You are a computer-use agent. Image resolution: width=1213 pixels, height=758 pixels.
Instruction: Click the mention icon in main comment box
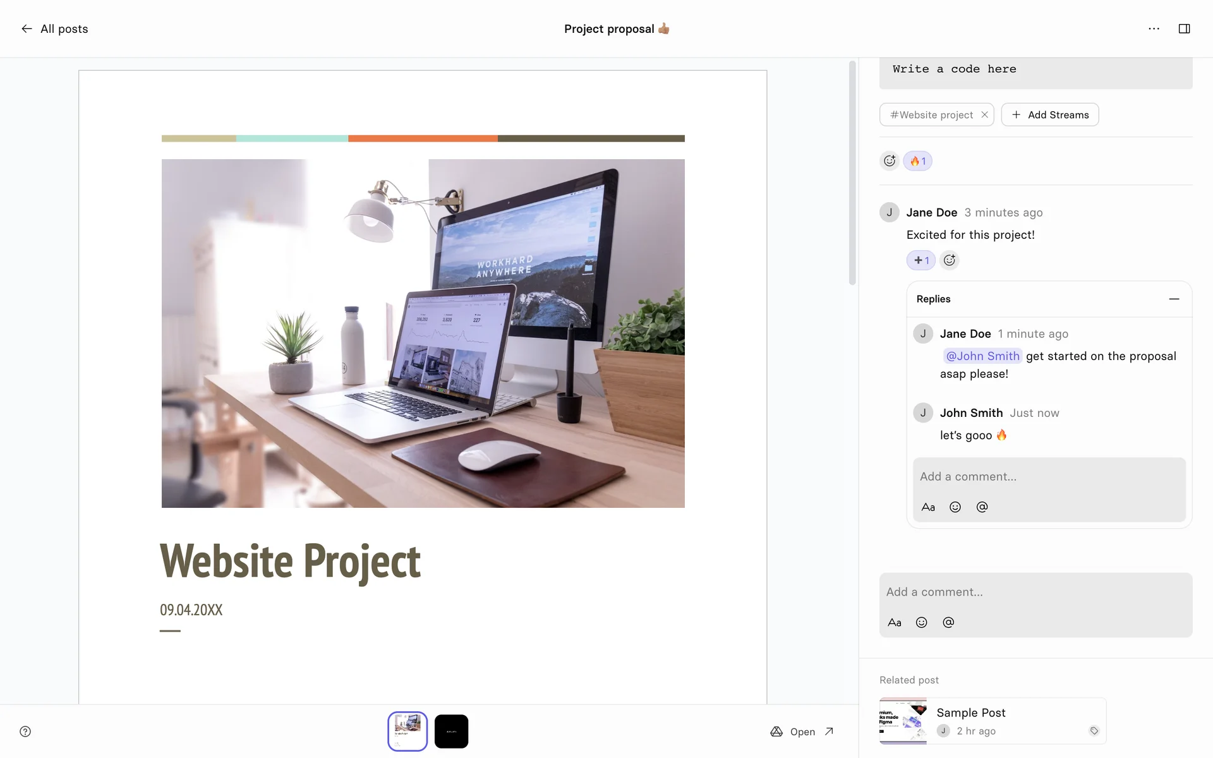(x=948, y=623)
